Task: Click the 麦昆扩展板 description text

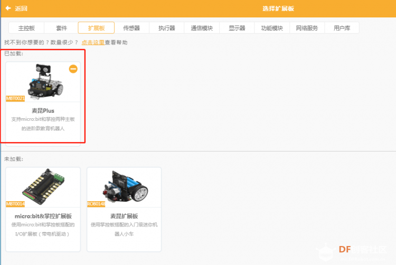Action: tap(124, 229)
